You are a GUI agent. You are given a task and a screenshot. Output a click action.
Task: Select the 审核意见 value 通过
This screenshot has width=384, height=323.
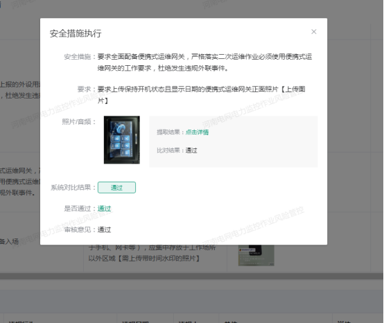[x=105, y=229]
